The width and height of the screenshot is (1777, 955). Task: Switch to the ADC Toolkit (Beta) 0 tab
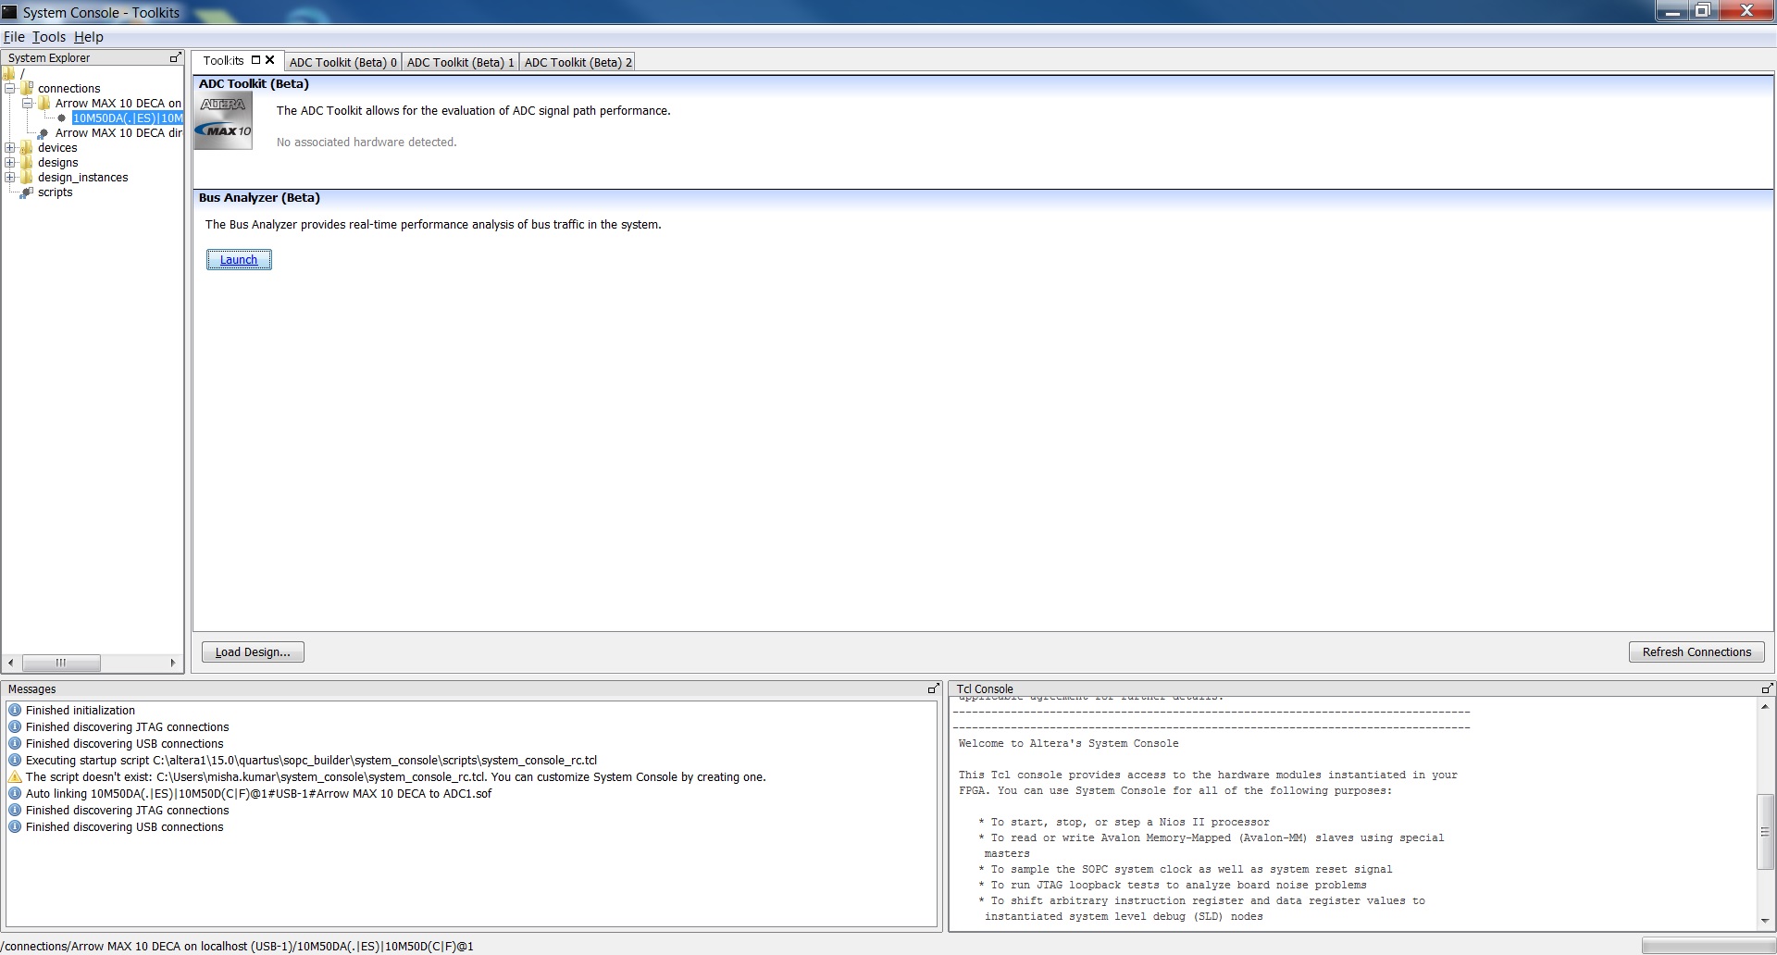tap(343, 62)
